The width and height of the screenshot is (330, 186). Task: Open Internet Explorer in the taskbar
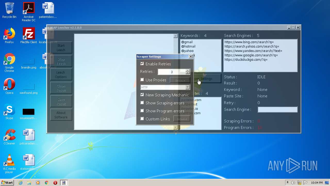(x=20, y=183)
